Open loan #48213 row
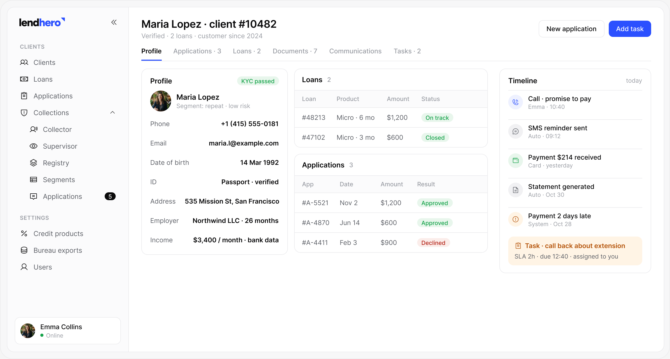The image size is (670, 359). click(391, 118)
